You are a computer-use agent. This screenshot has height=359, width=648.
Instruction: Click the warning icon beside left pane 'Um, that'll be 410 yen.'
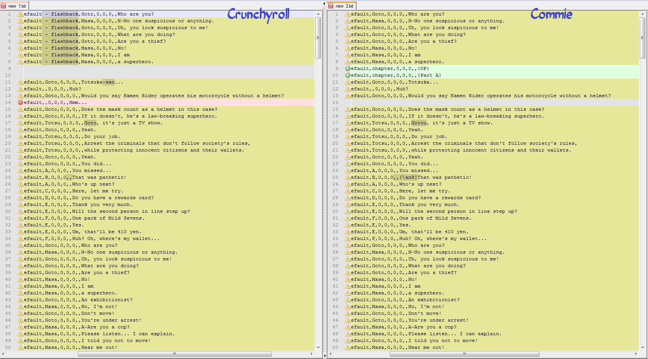(x=20, y=232)
